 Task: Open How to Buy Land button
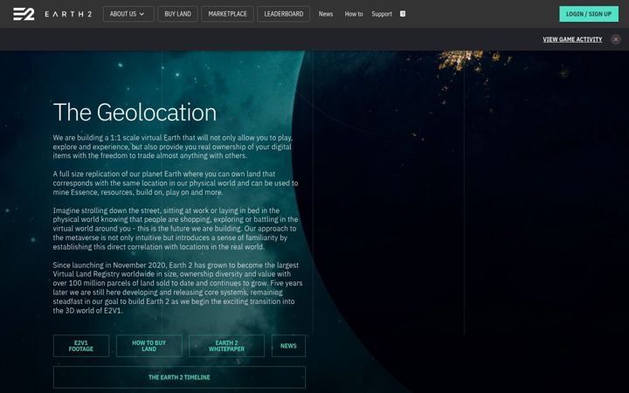pos(149,346)
